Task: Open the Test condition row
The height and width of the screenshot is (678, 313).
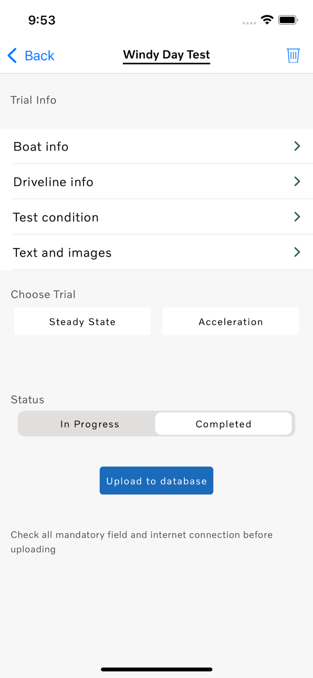Action: 135,217
